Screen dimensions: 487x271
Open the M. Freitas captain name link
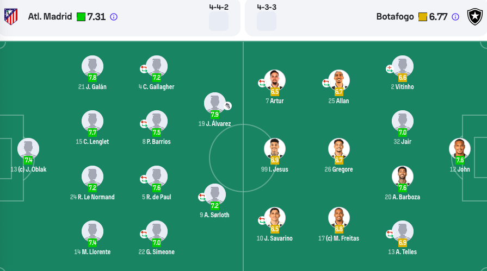coord(343,238)
